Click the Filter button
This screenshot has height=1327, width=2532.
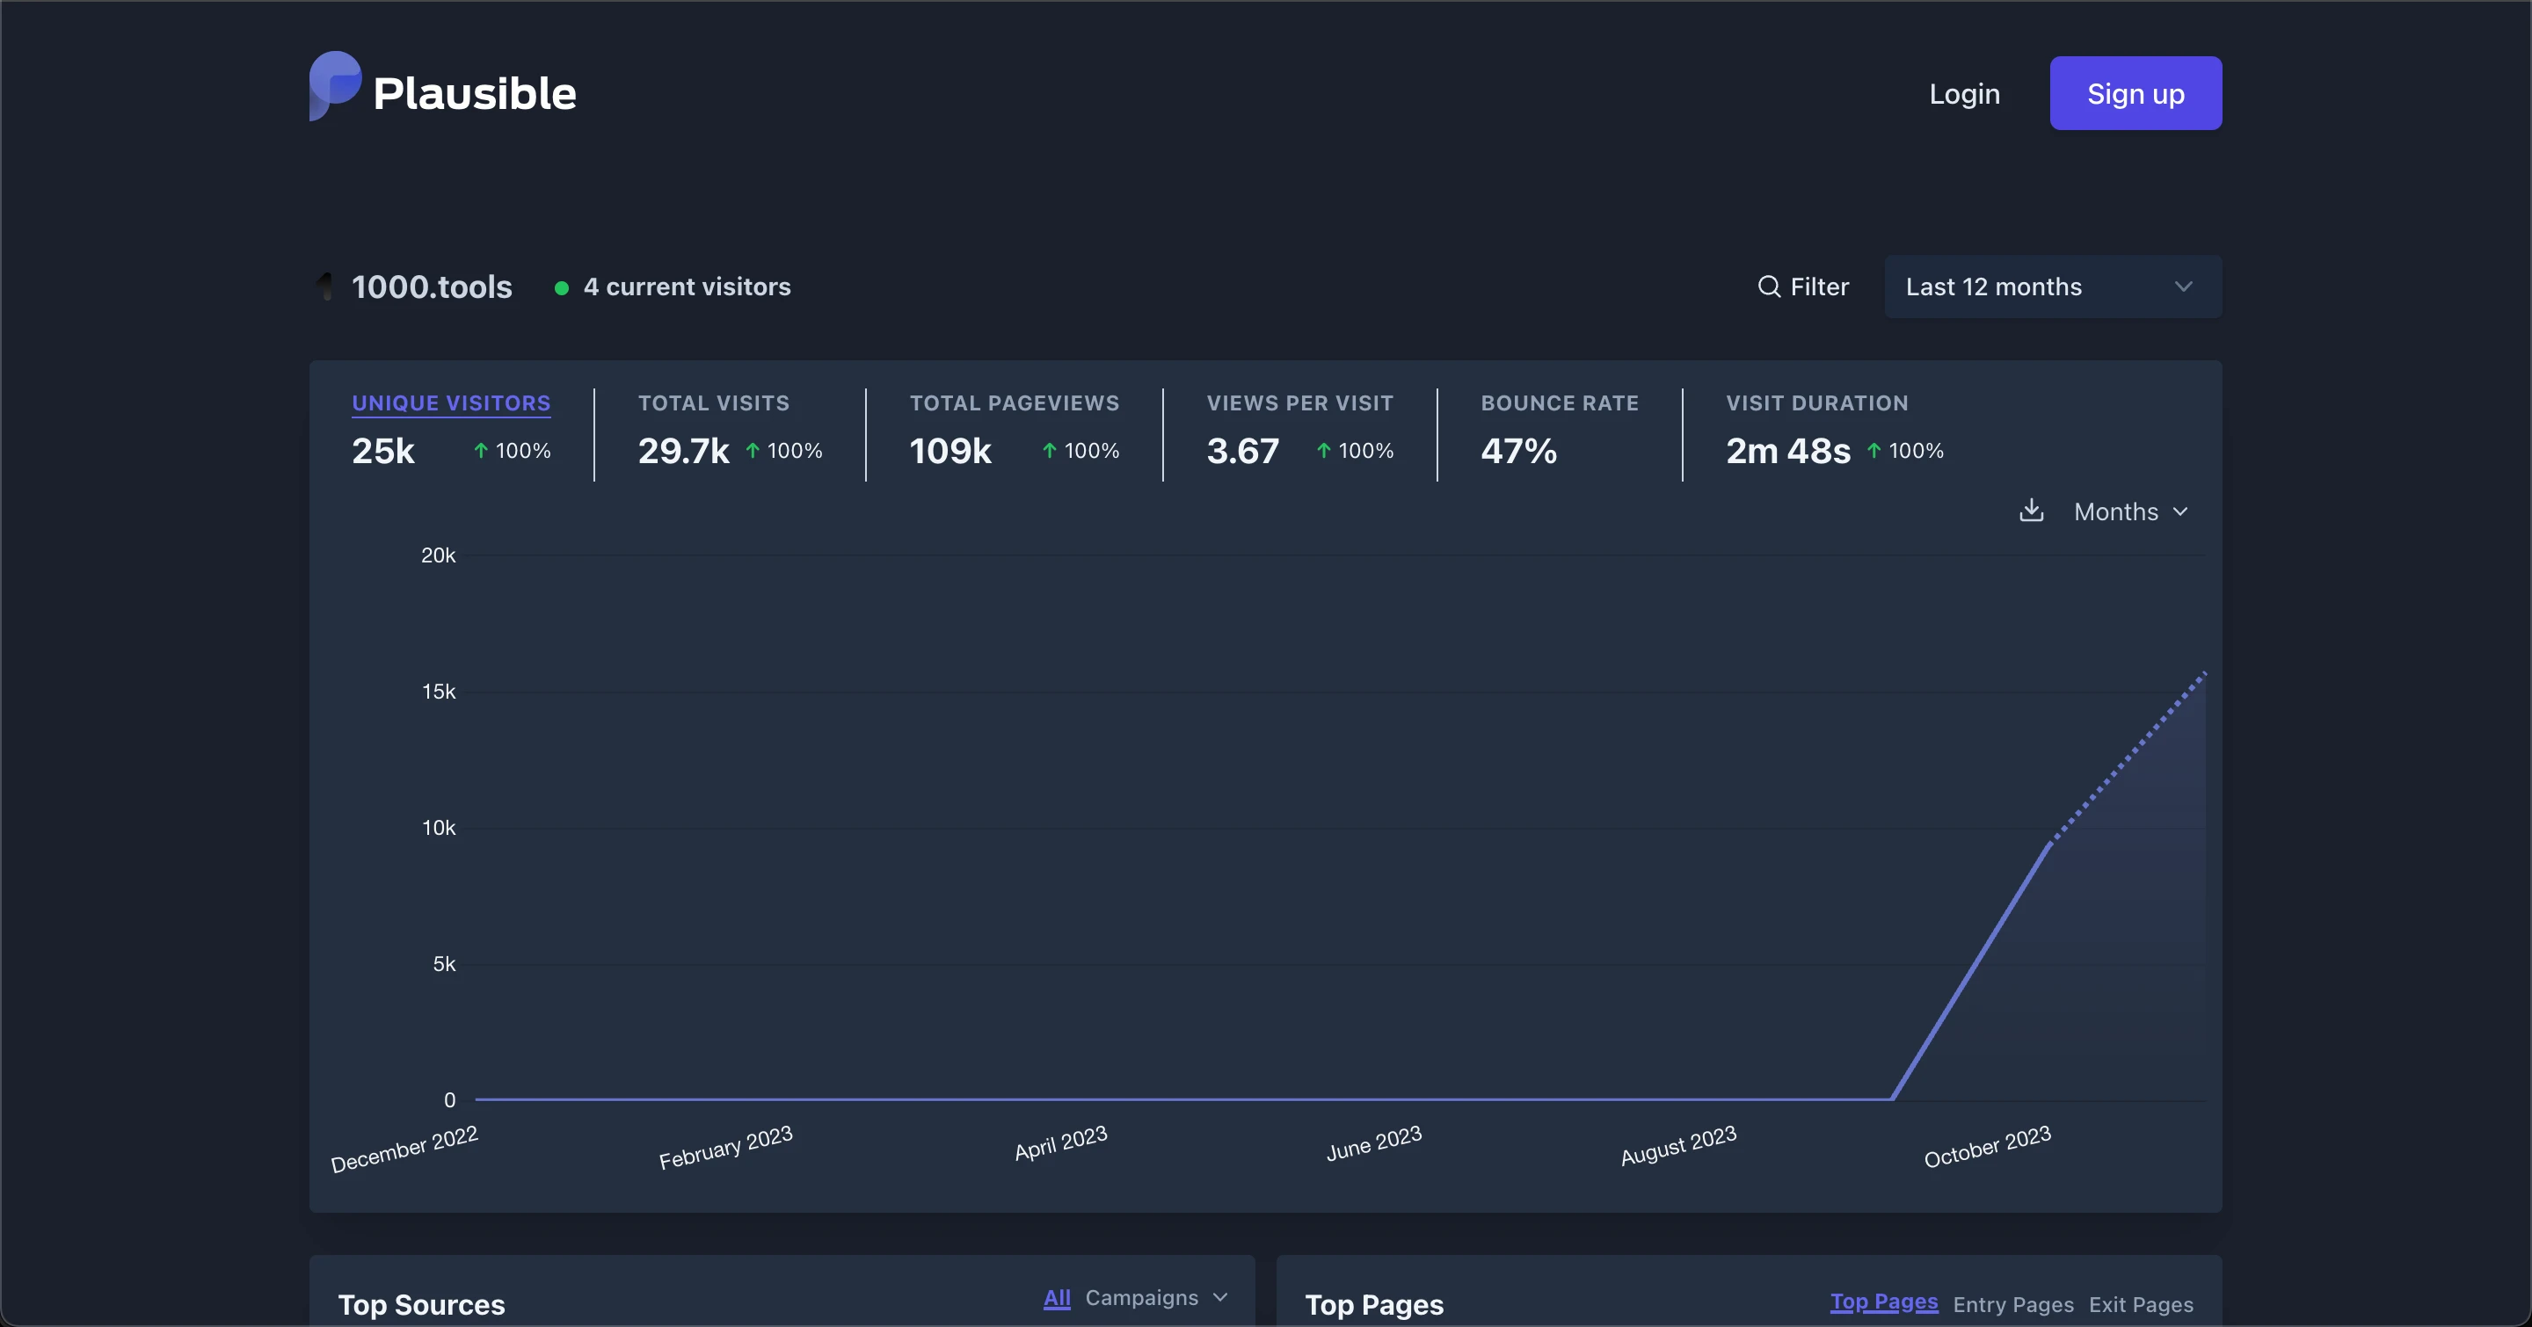[1802, 286]
